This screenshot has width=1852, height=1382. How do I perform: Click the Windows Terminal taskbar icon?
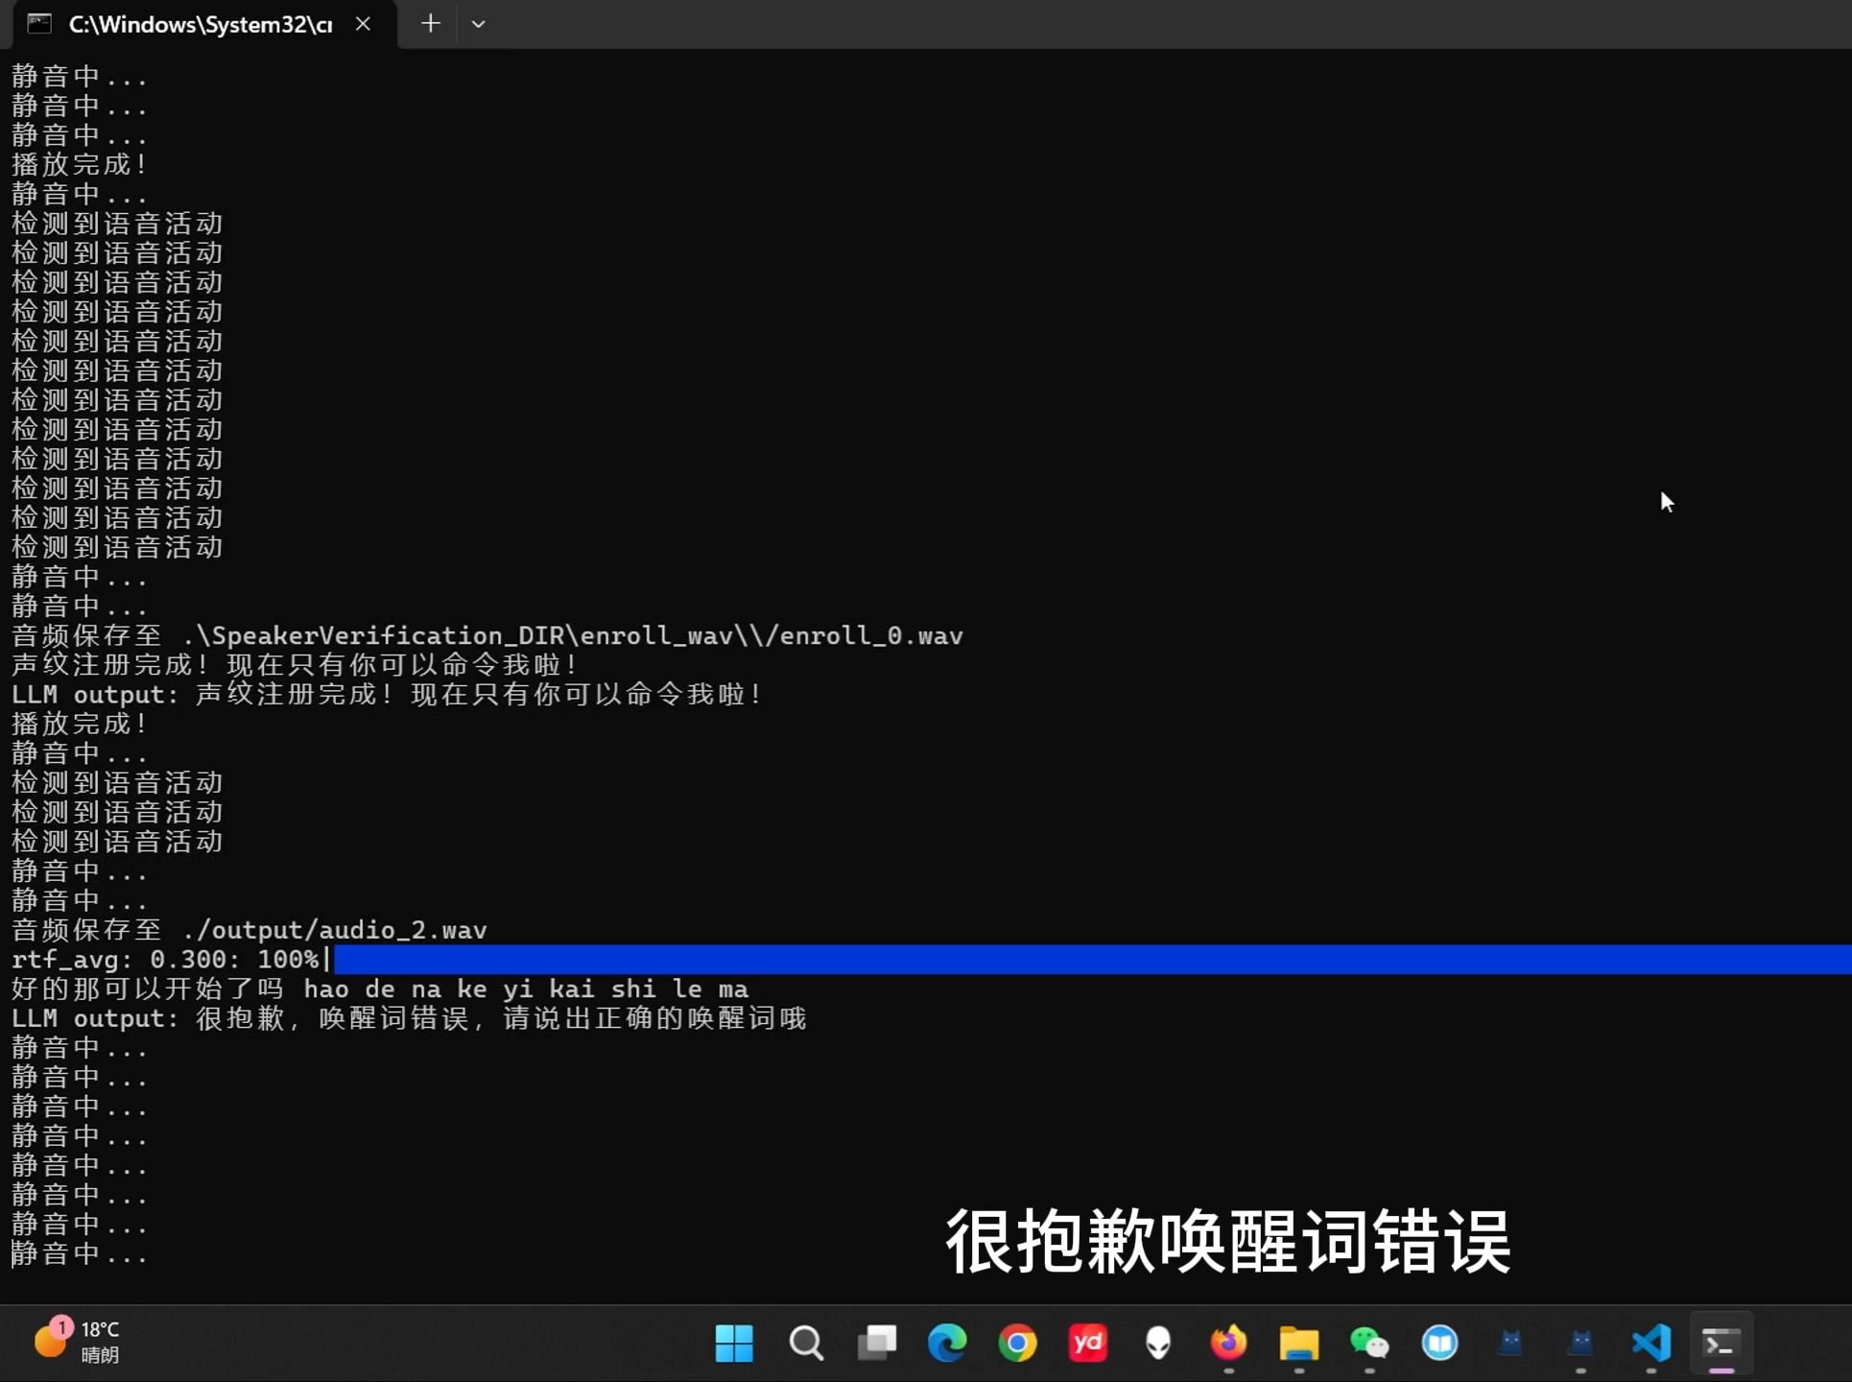[1721, 1343]
